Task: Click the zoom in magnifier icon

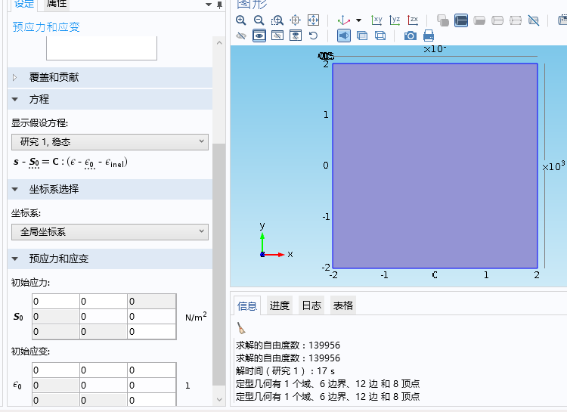Action: pos(241,20)
